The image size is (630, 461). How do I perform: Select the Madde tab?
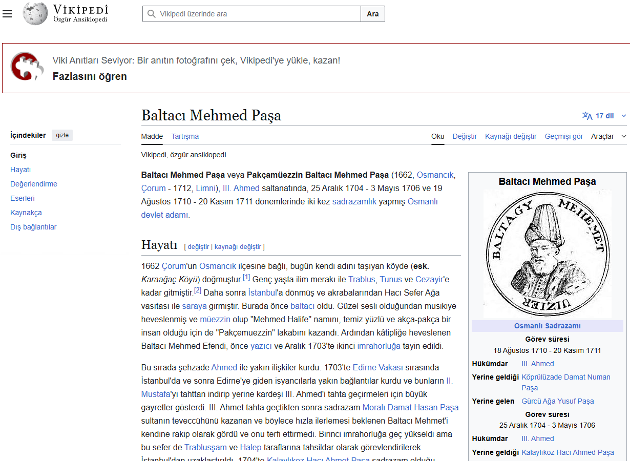coord(152,136)
